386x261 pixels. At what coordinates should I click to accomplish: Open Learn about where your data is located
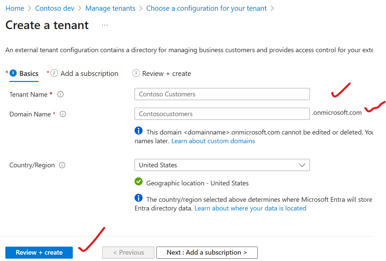click(250, 208)
